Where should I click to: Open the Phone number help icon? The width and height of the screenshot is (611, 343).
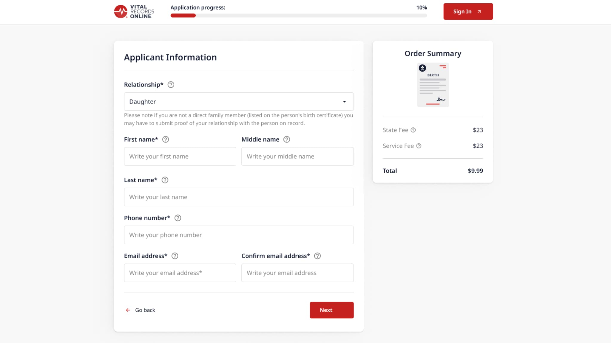tap(178, 218)
